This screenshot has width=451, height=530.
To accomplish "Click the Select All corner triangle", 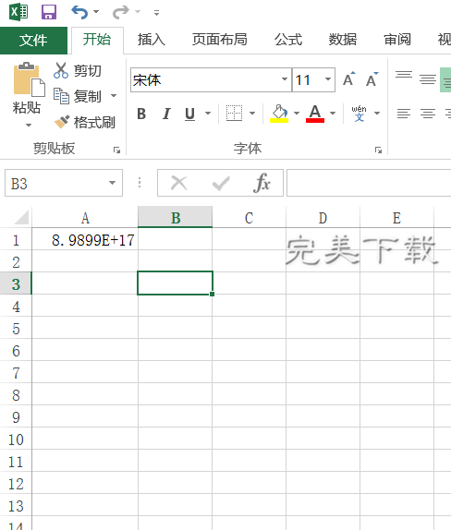I will (21, 218).
